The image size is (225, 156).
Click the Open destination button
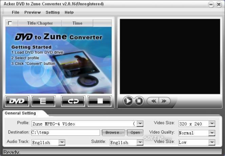135,133
